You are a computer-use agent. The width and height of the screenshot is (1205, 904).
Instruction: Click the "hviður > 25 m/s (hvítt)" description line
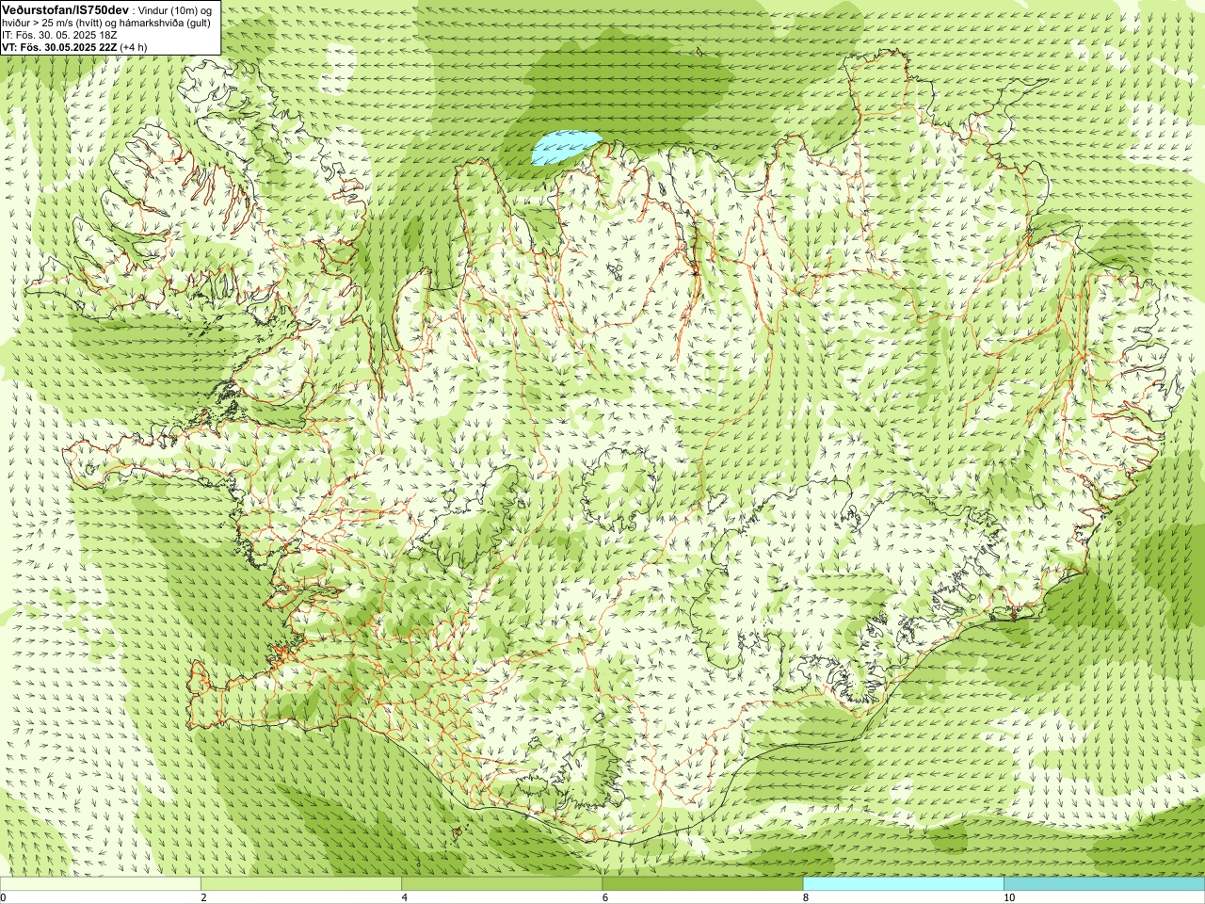point(105,22)
